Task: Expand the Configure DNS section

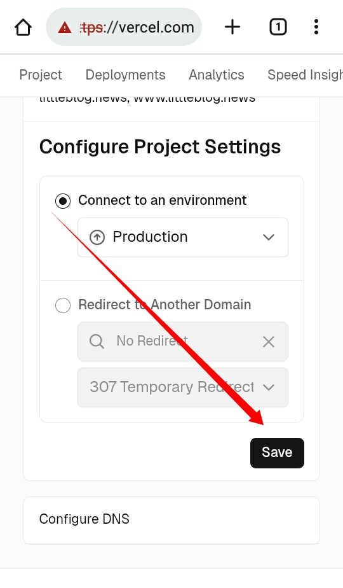Action: click(171, 520)
